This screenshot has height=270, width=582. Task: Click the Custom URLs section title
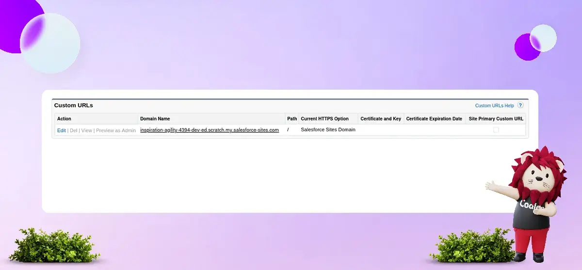(73, 105)
